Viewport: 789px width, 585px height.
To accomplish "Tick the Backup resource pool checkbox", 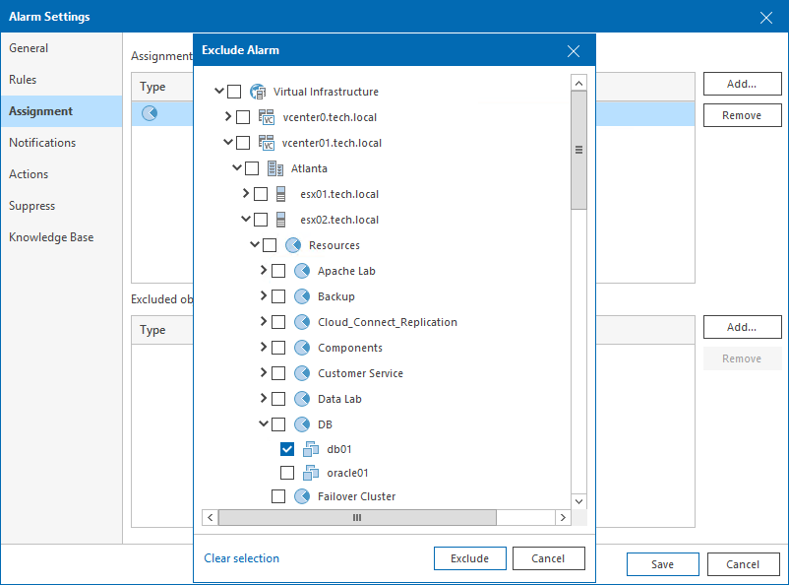I will (278, 296).
